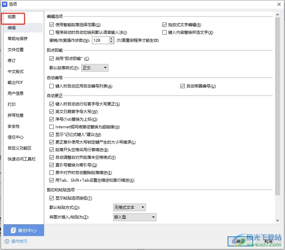Toggle 直引号替换为弯引号 checkbox
This screenshot has height=250, width=285.
52,165
